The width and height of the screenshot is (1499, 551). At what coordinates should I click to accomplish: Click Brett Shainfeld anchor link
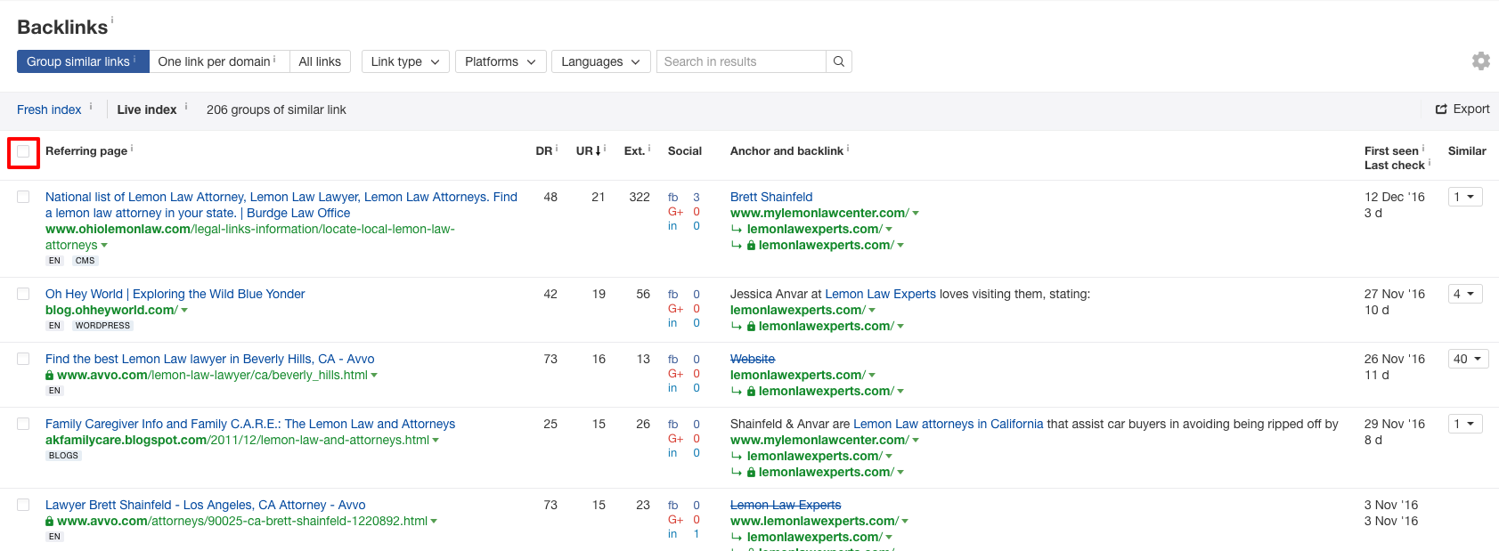click(x=771, y=197)
